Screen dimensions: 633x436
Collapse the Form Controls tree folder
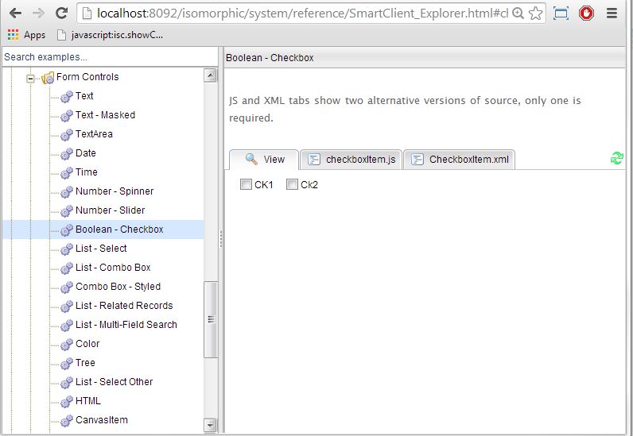point(31,78)
